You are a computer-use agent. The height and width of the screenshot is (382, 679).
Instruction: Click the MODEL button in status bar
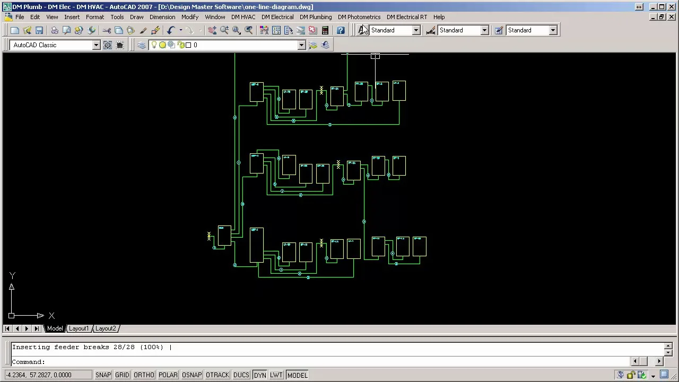(297, 375)
